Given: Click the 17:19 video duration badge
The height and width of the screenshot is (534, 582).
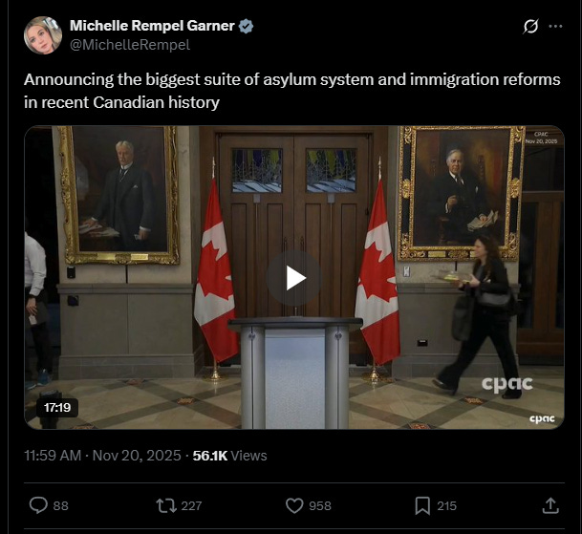Looking at the screenshot, I should point(57,408).
